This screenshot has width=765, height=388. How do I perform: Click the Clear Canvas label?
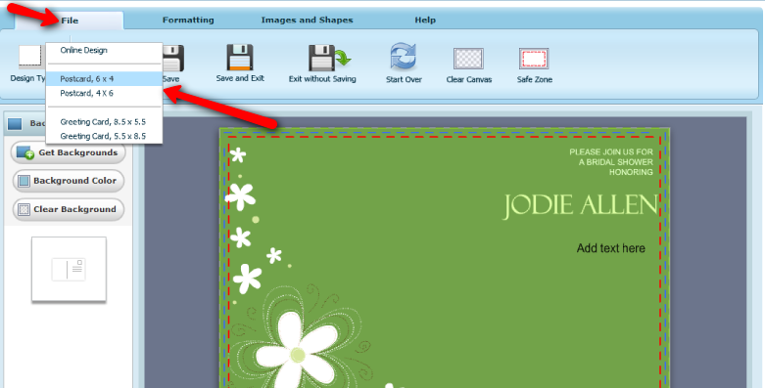(x=468, y=79)
